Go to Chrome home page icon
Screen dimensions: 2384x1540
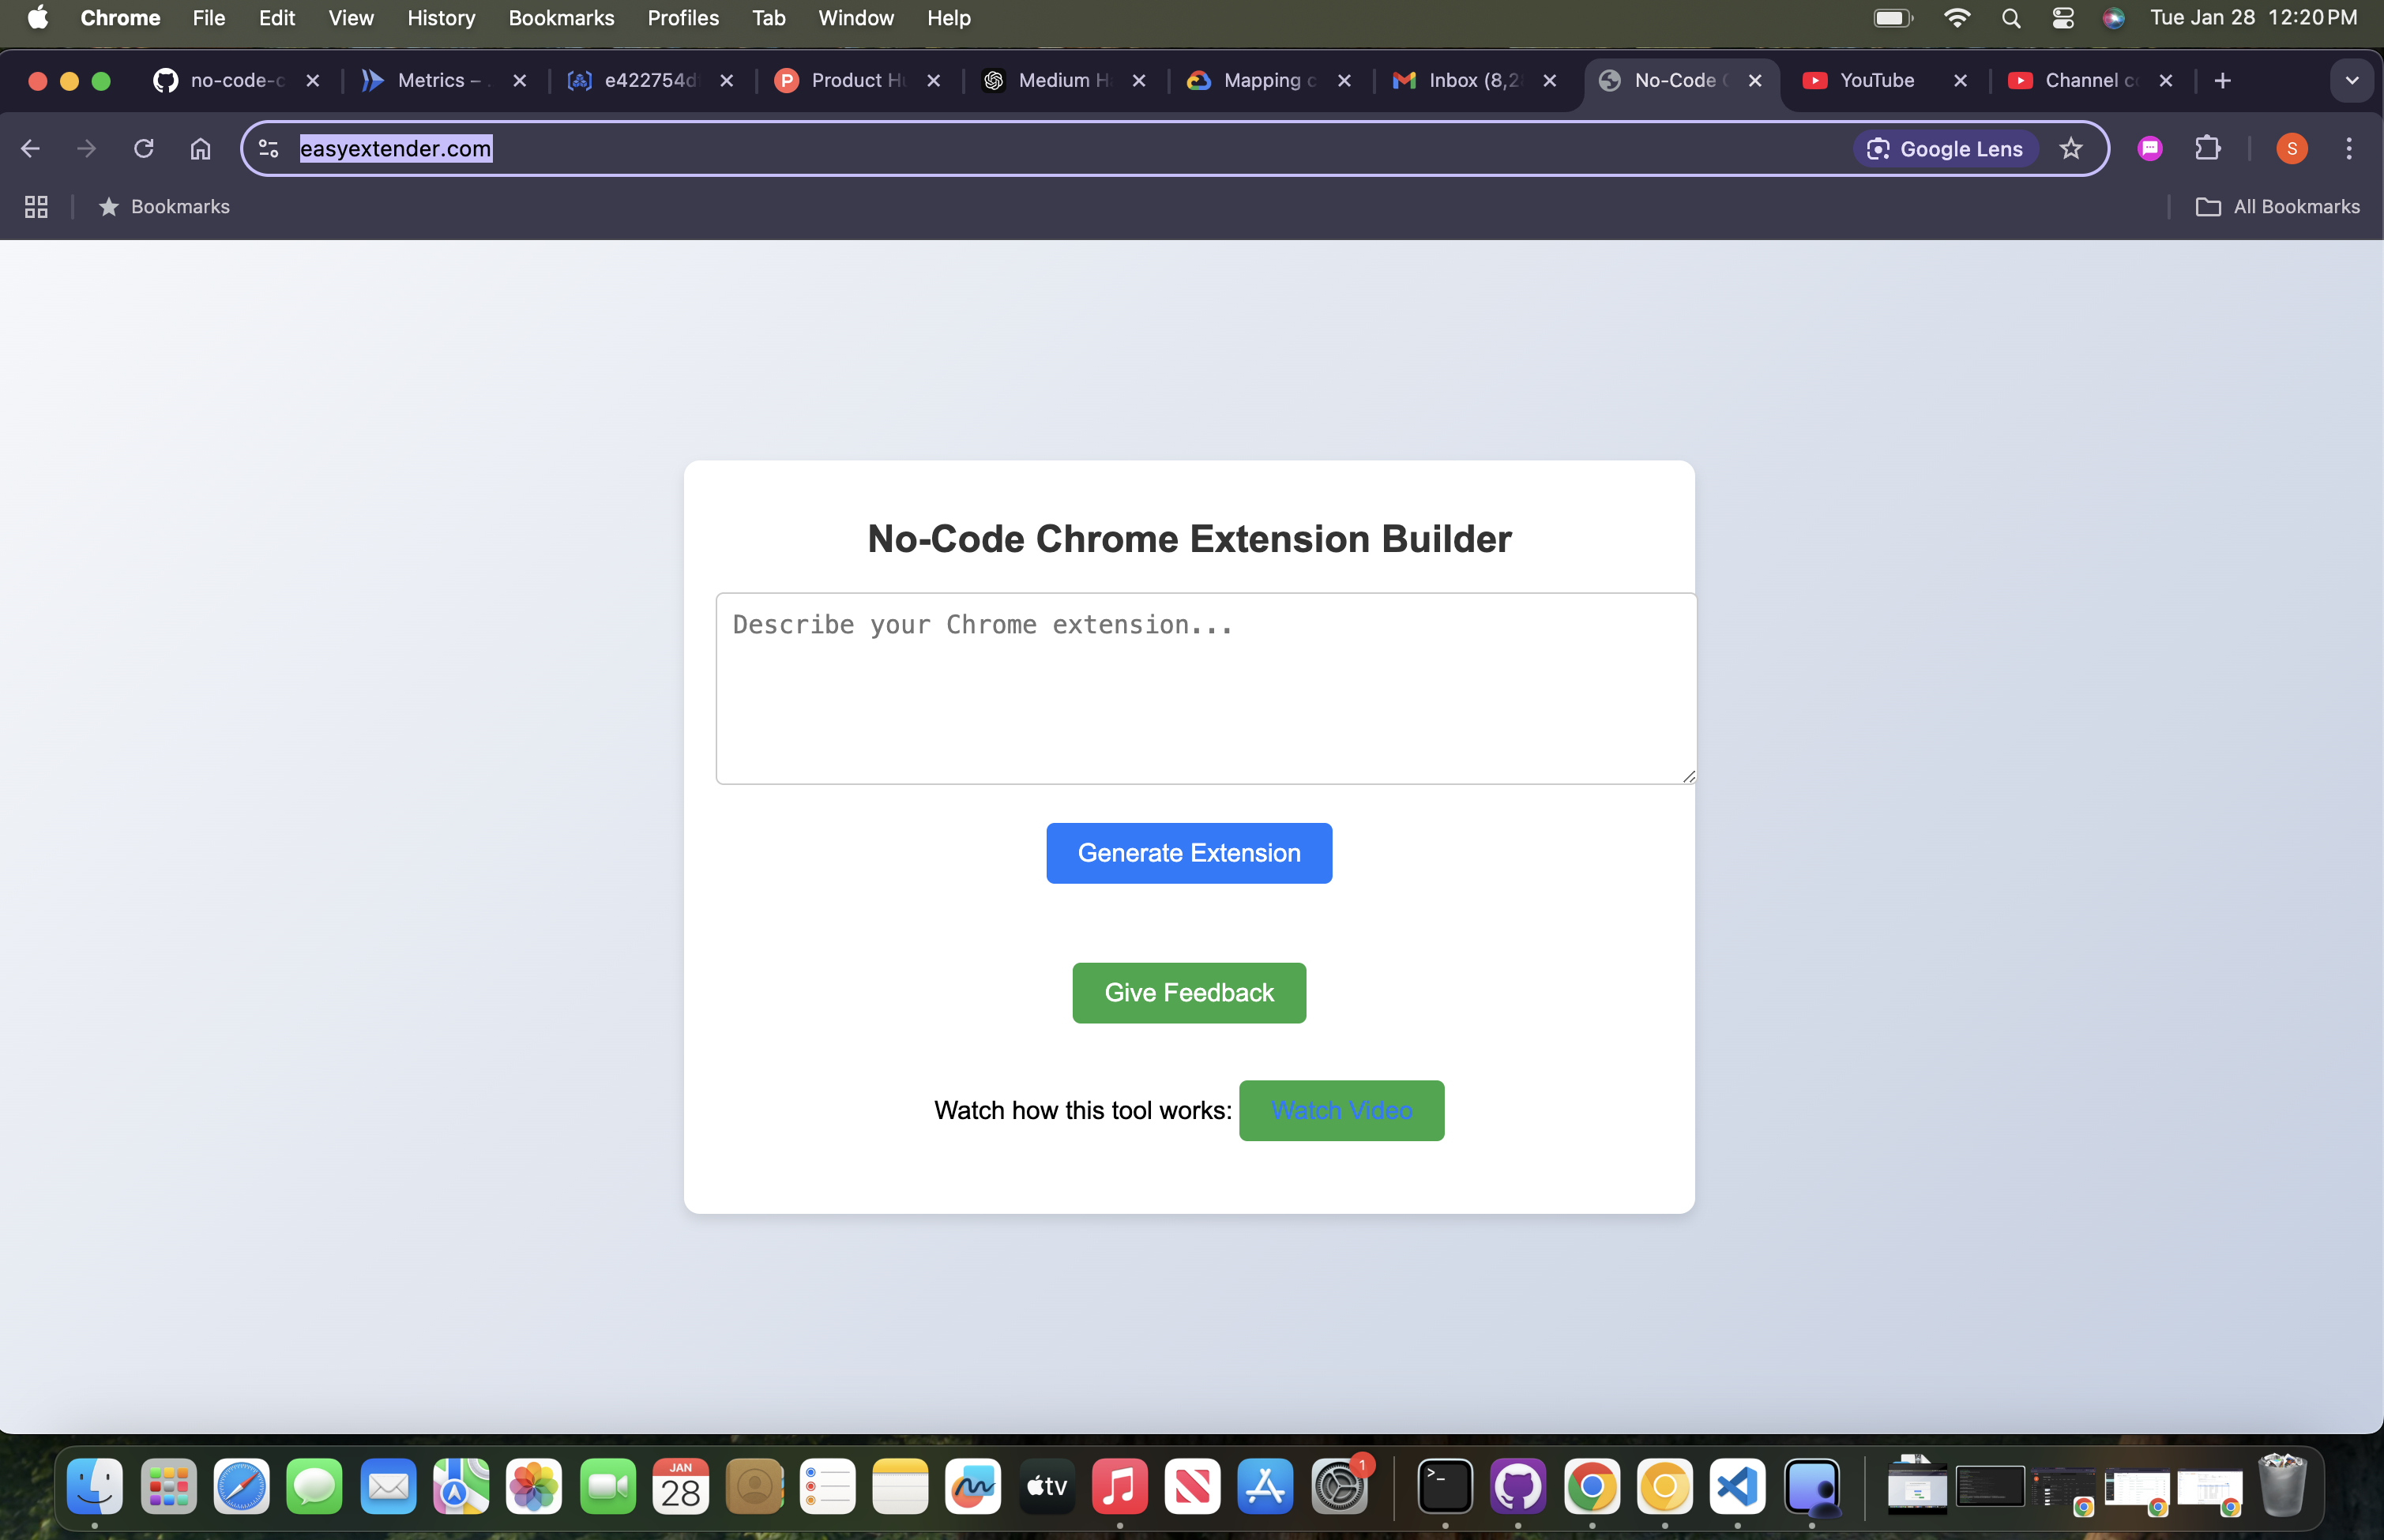(201, 149)
